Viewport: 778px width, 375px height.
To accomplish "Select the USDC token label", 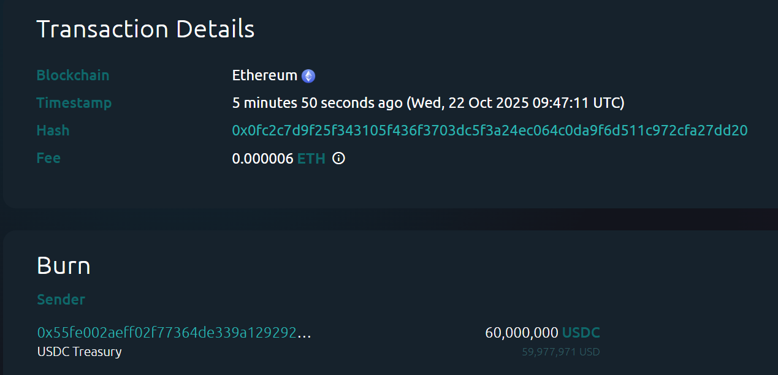I will [581, 333].
